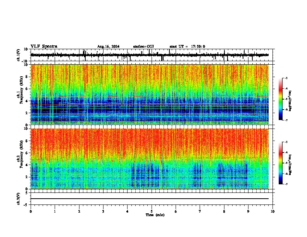Click the time axis tick label '0'

click(x=31, y=211)
